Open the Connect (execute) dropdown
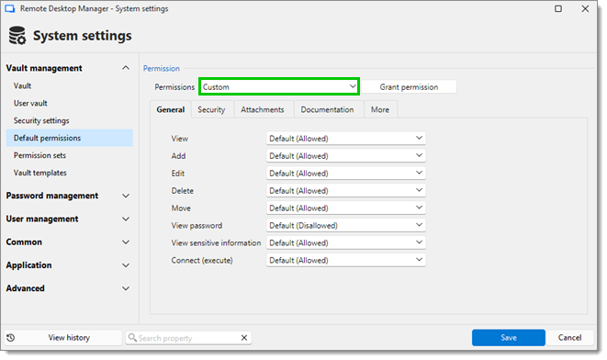Viewport: 607px width, 360px height. tap(345, 260)
